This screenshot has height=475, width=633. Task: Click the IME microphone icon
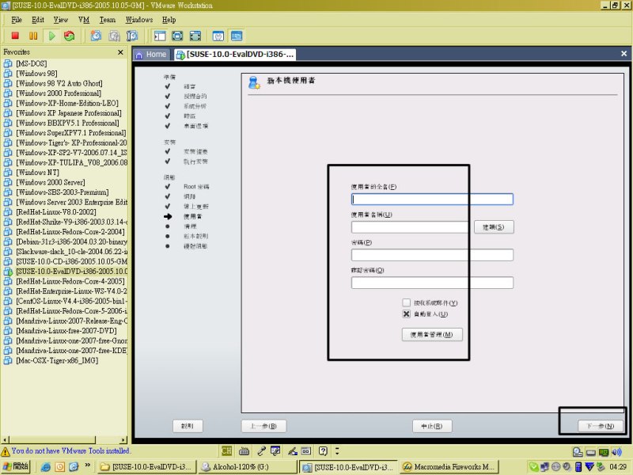[261, 450]
